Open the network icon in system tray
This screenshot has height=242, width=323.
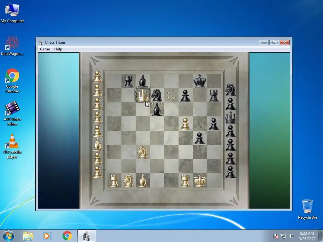(x=284, y=236)
